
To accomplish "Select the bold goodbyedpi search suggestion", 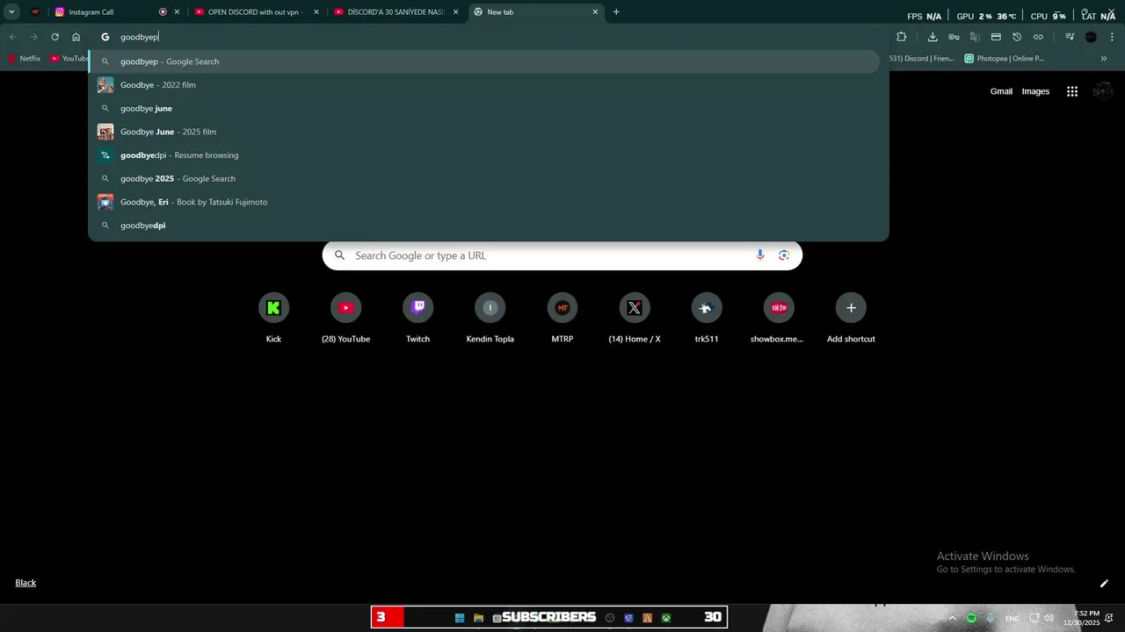I will (484, 226).
